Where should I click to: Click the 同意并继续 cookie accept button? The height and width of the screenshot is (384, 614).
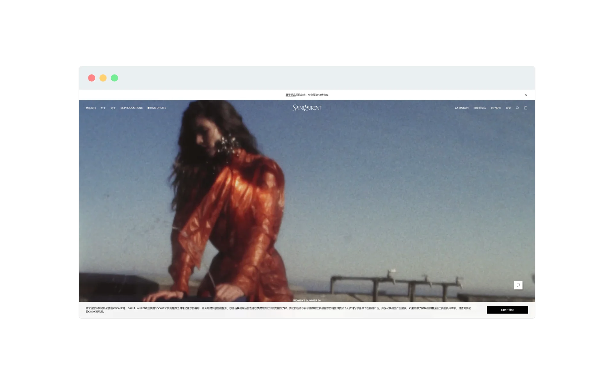[507, 310]
